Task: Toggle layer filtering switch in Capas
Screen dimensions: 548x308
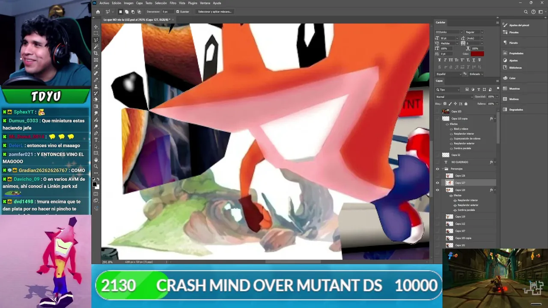Action: pos(497,89)
